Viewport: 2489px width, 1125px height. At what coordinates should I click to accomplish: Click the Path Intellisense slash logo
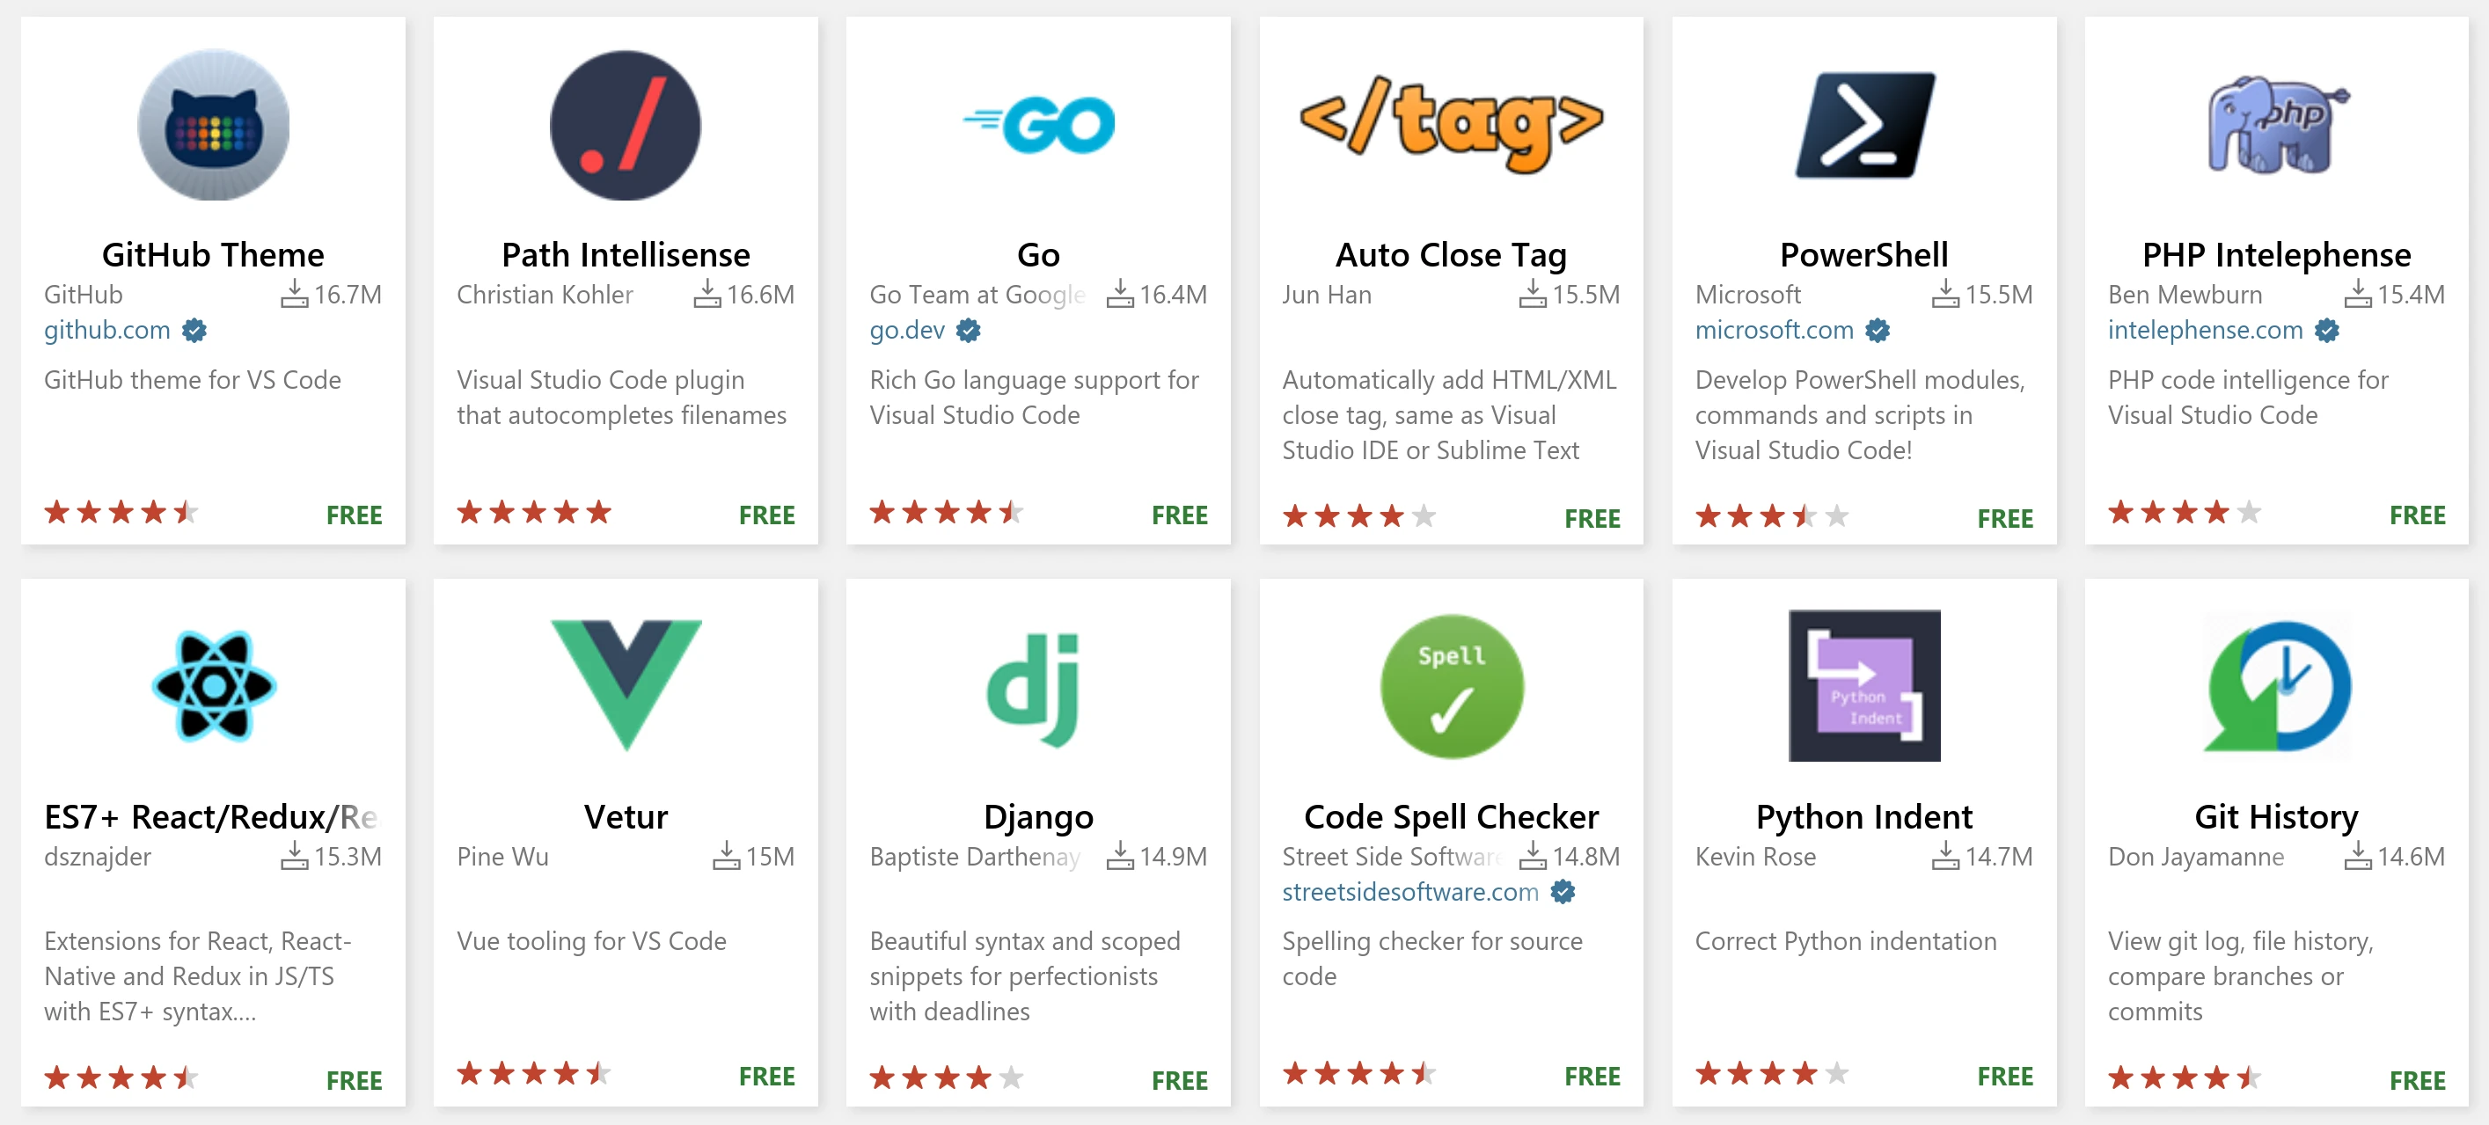coord(626,126)
